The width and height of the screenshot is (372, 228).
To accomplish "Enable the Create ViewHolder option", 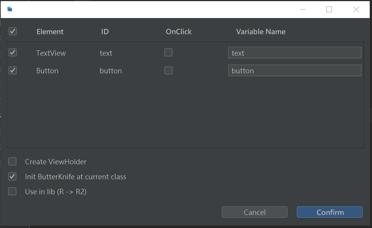I will click(13, 162).
